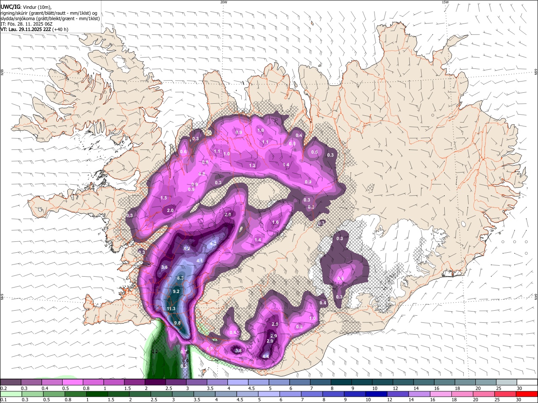
Task: Select the top snow legend swatch labeled 0.5
Action: pos(72,382)
